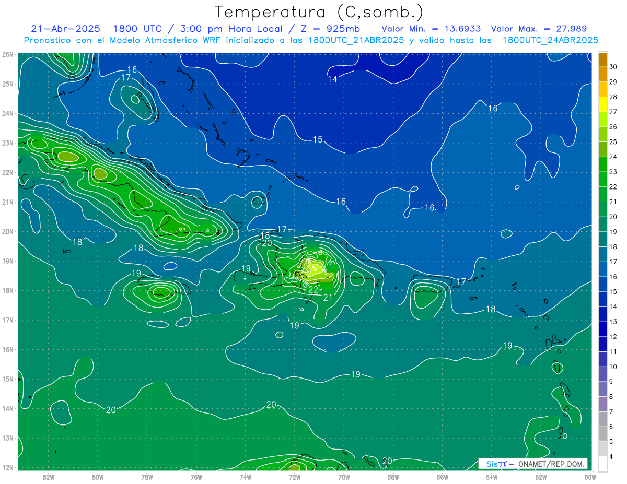Click latitude axis label "24N"
Image resolution: width=627 pixels, height=484 pixels.
pos(8,113)
